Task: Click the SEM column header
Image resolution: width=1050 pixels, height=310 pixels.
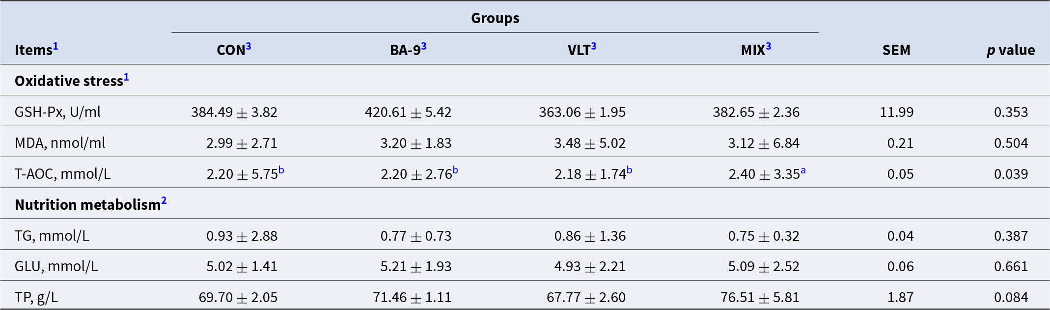Action: tap(896, 50)
